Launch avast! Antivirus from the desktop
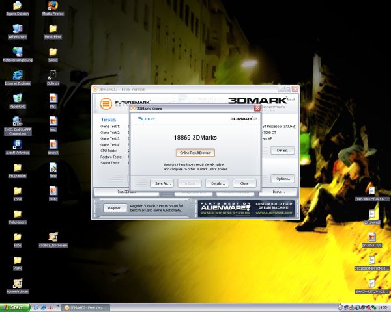The width and height of the screenshot is (391, 312). pos(18,148)
